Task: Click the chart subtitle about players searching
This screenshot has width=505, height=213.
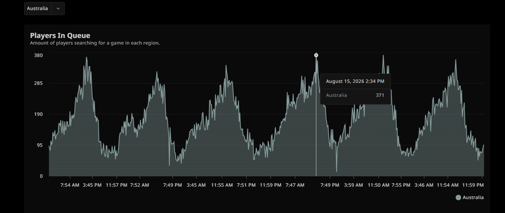Action: 95,43
